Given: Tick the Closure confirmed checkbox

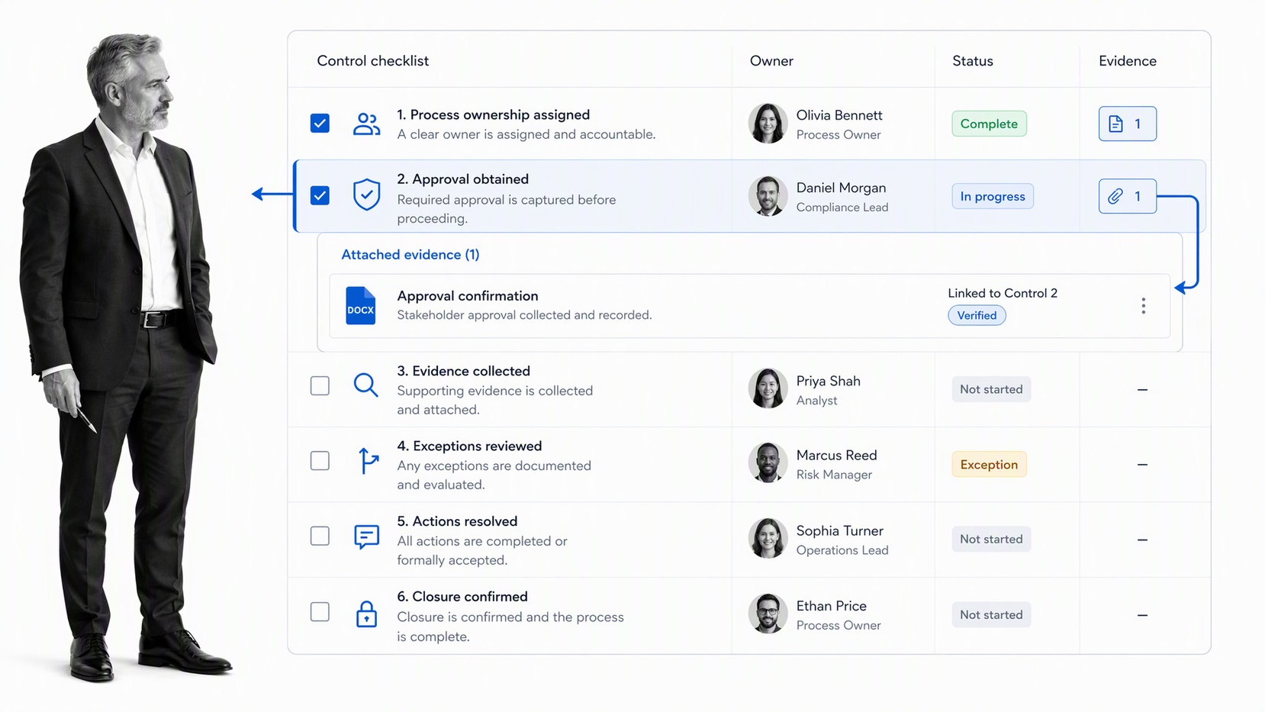Looking at the screenshot, I should (320, 611).
